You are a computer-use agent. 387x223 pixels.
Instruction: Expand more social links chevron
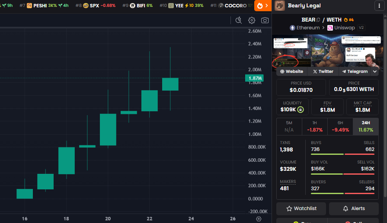pos(374,71)
